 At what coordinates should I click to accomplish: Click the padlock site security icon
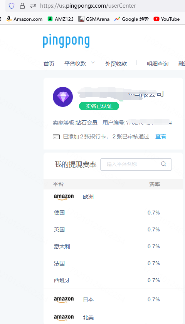pyautogui.click(x=22, y=6)
